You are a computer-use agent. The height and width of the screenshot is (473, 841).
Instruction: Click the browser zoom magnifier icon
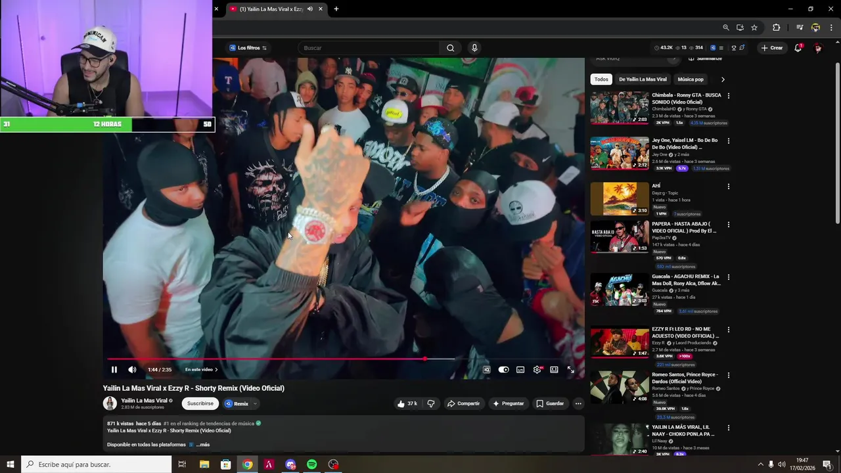coord(726,28)
